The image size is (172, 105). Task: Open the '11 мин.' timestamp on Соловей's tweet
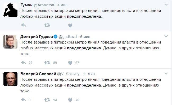[x=89, y=74]
